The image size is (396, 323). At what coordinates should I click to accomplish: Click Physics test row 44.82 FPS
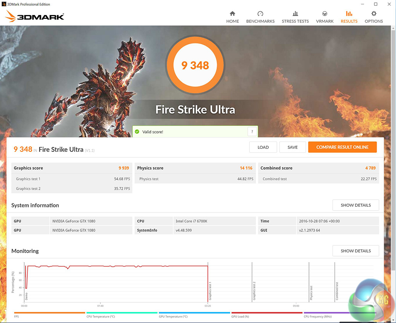pyautogui.click(x=195, y=179)
